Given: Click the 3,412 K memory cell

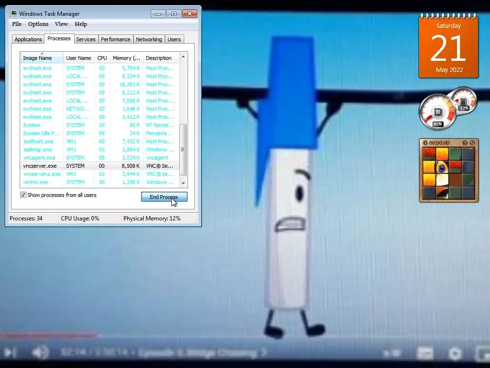Looking at the screenshot, I should 131,117.
